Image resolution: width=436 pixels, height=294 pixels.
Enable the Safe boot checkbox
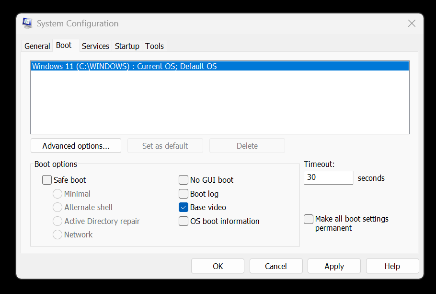tap(47, 180)
